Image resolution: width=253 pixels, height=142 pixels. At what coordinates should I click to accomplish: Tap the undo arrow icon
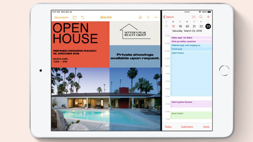click(x=83, y=18)
